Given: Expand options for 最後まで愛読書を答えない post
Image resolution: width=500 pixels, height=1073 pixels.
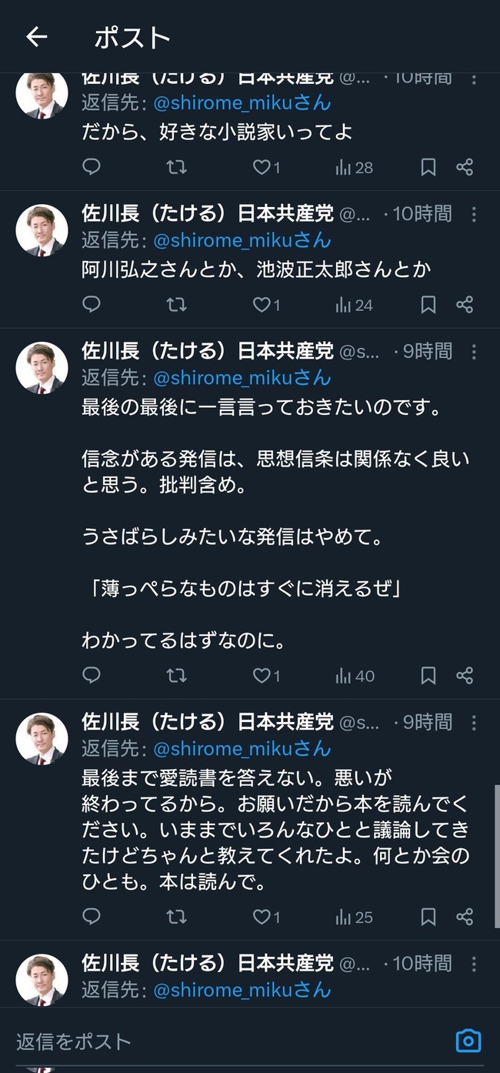Looking at the screenshot, I should pyautogui.click(x=474, y=723).
